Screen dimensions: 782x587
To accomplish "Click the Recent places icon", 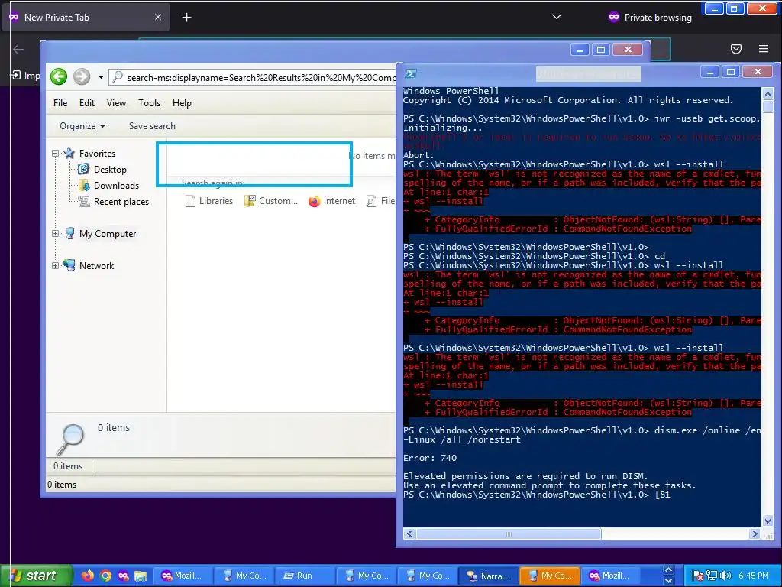I will pos(84,202).
